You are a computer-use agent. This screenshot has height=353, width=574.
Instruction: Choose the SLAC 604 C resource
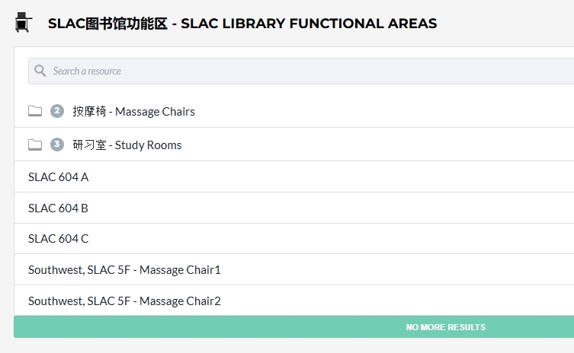coord(294,239)
